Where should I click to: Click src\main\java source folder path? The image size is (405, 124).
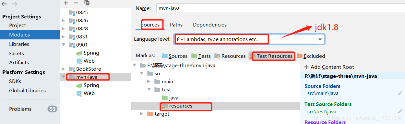323,93
